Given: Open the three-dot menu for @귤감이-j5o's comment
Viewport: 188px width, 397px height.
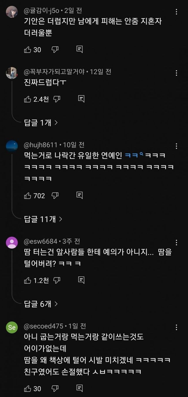Looking at the screenshot, I should [x=176, y=12].
